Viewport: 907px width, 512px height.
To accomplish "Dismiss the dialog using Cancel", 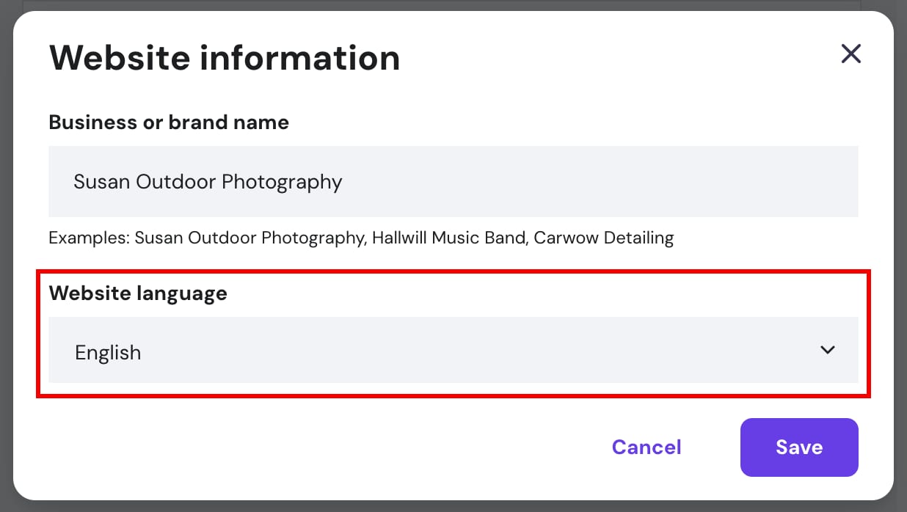I will [x=646, y=447].
